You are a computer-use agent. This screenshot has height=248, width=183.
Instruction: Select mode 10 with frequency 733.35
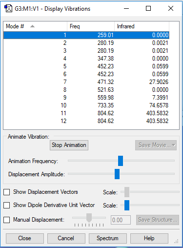click(x=86, y=105)
